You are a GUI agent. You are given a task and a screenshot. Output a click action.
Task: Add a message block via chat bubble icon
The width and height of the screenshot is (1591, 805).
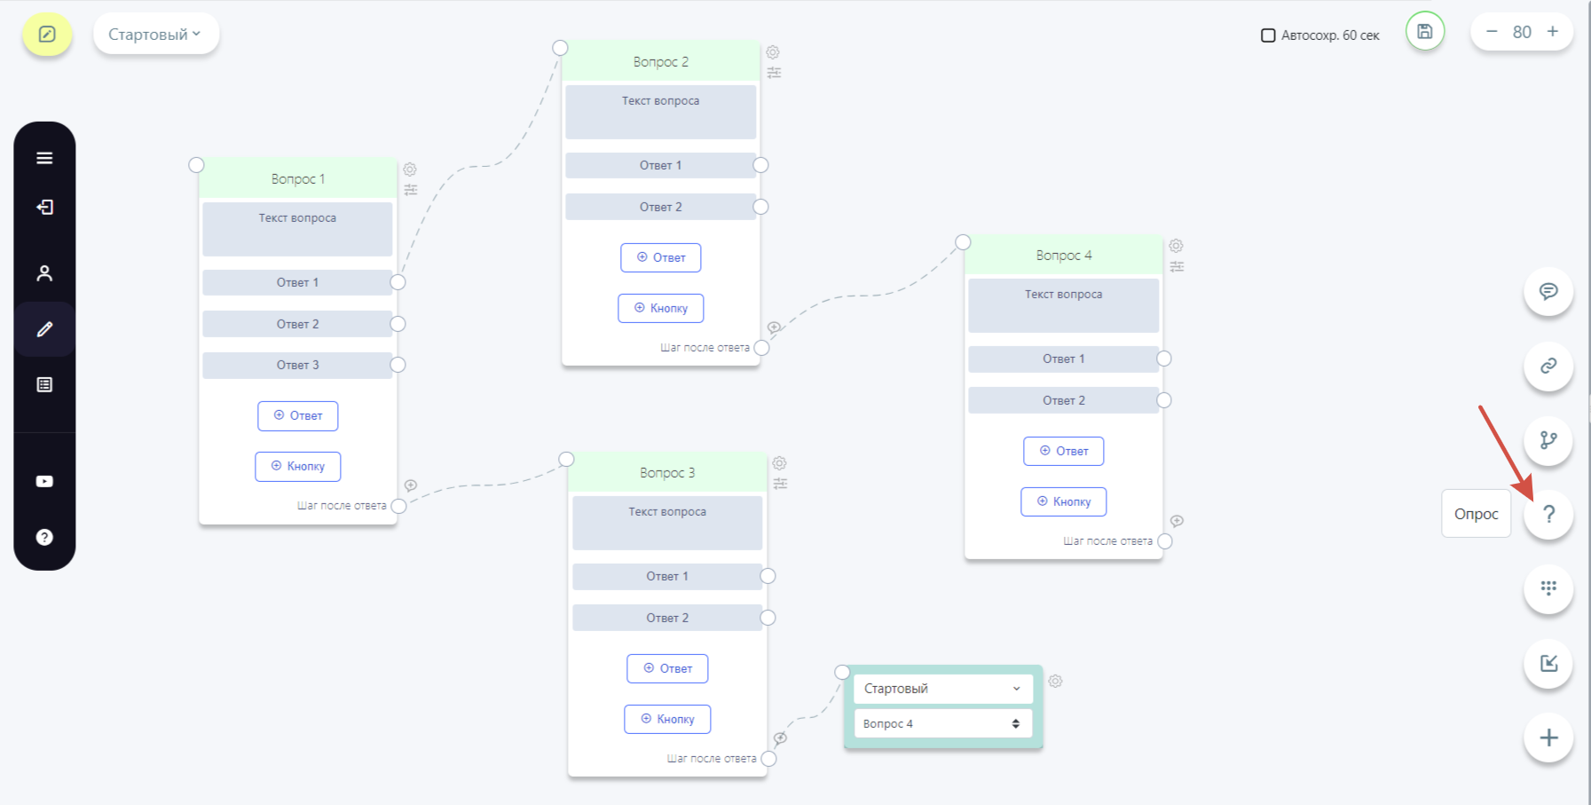1548,291
